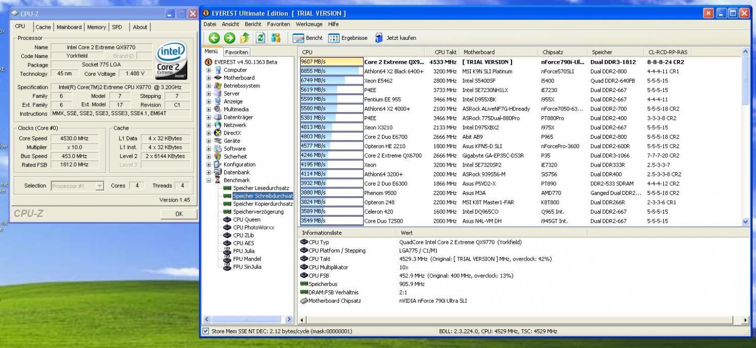Click the up-level folder arrow icon
Screen dimensions: 756x348
point(245,38)
